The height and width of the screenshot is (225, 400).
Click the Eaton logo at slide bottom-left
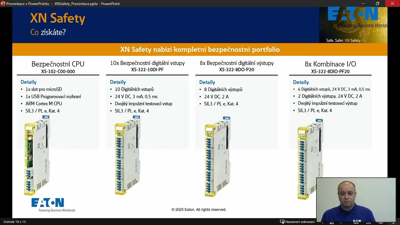coord(53,205)
